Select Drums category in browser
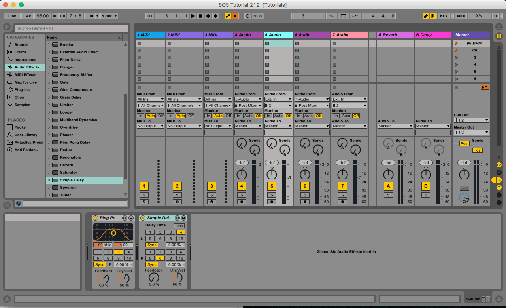Image resolution: width=506 pixels, height=308 pixels. pyautogui.click(x=21, y=52)
